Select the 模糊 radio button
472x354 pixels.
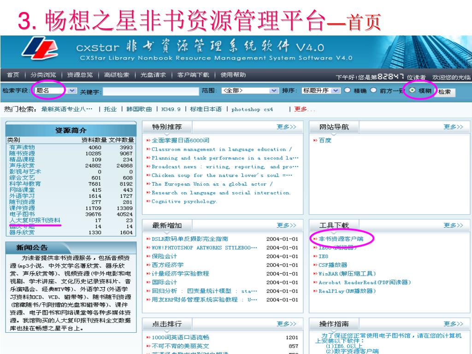(413, 90)
